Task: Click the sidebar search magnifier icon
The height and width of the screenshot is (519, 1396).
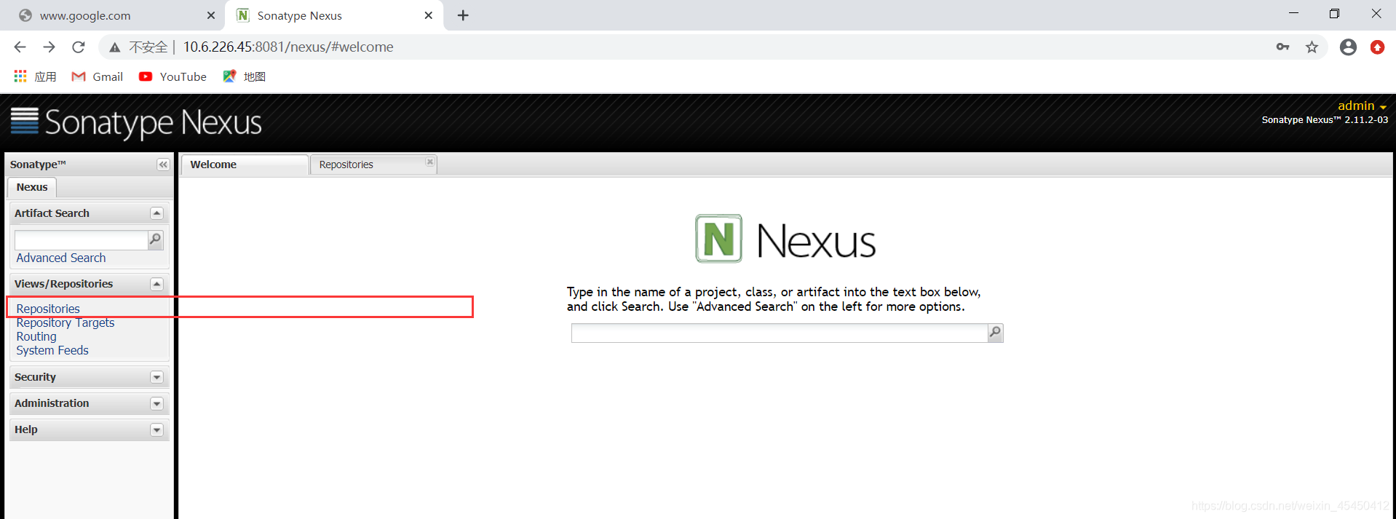Action: pyautogui.click(x=155, y=239)
